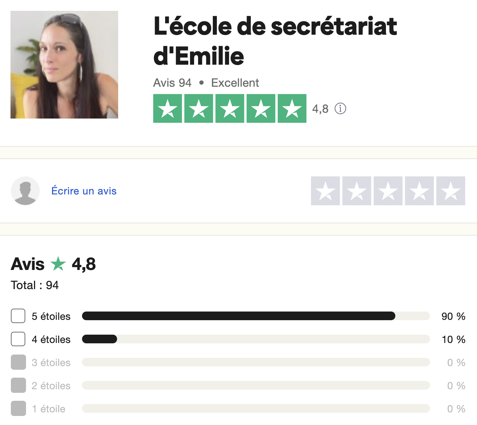Viewport: 477px width, 425px height.
Task: Click the green TrustScore stars banner
Action: point(229,108)
